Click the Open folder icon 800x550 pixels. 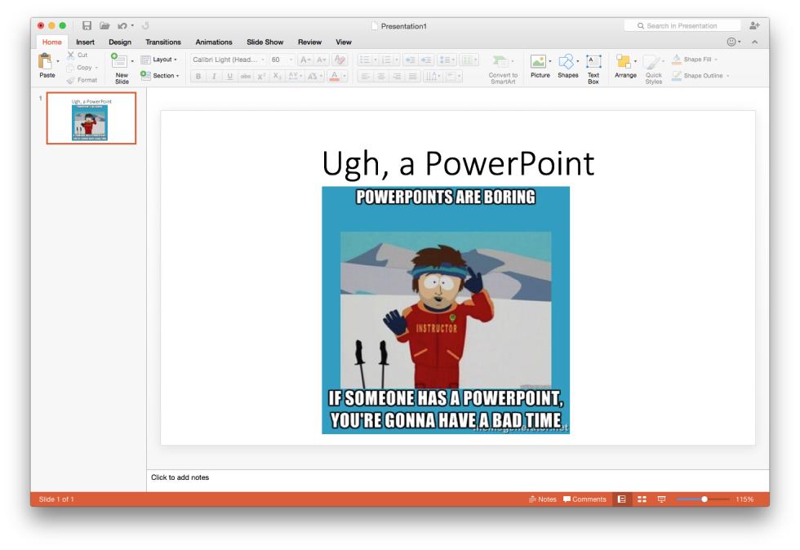105,27
